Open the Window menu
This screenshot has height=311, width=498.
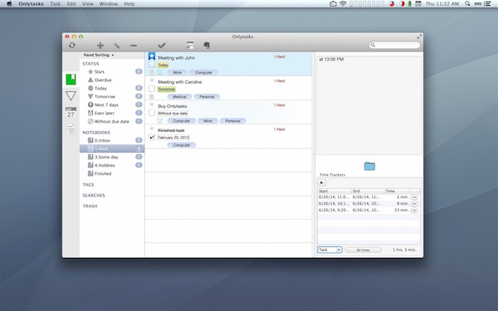coord(108,4)
